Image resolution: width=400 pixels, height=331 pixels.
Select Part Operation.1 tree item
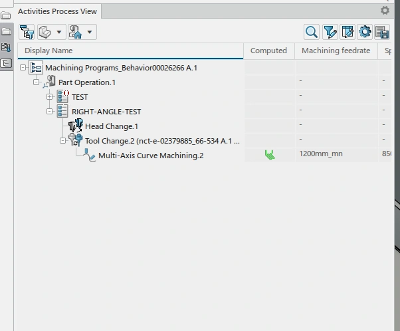(87, 82)
